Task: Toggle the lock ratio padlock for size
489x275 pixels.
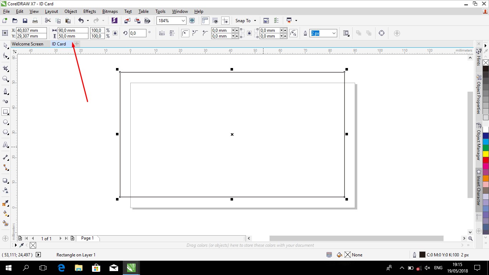Action: (x=115, y=33)
